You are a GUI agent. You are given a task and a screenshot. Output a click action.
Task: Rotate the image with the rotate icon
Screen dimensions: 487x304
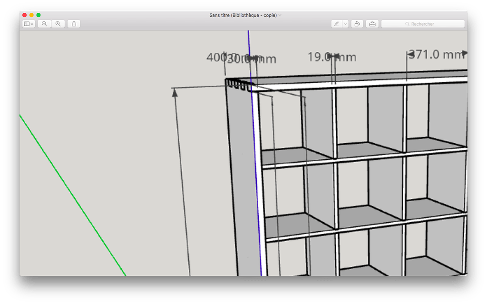tap(357, 24)
